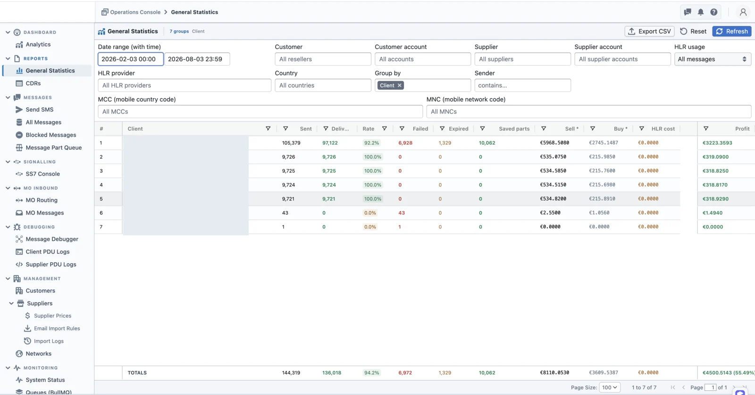Open All Messages in the sidebar
Image resolution: width=755 pixels, height=395 pixels.
(x=43, y=122)
